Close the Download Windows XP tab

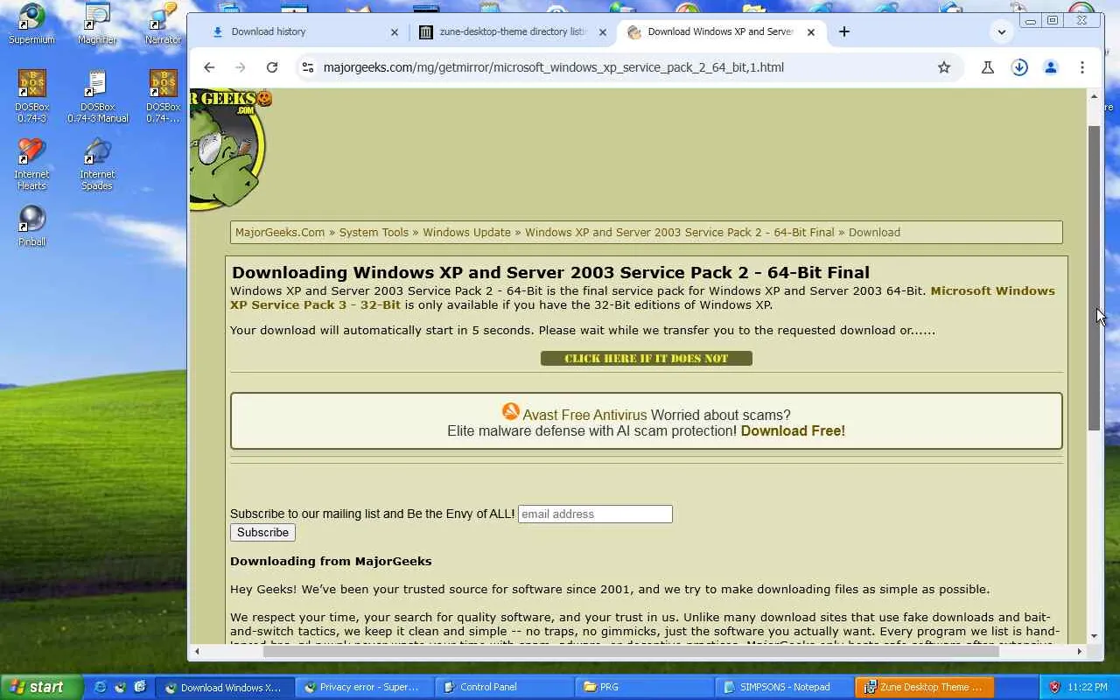coord(811,32)
